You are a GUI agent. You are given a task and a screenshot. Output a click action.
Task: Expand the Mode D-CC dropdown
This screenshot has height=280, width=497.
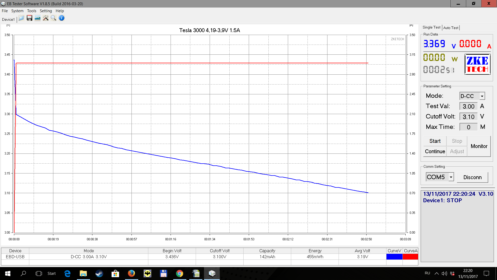point(482,96)
